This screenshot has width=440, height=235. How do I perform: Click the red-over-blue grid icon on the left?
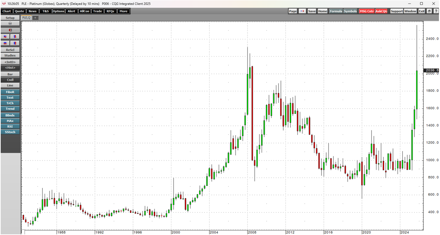click(x=5, y=43)
